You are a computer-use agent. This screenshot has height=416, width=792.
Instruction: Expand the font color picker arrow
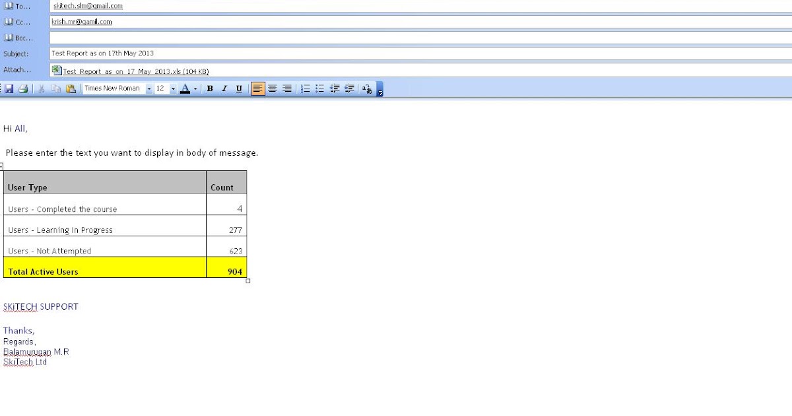(x=195, y=88)
